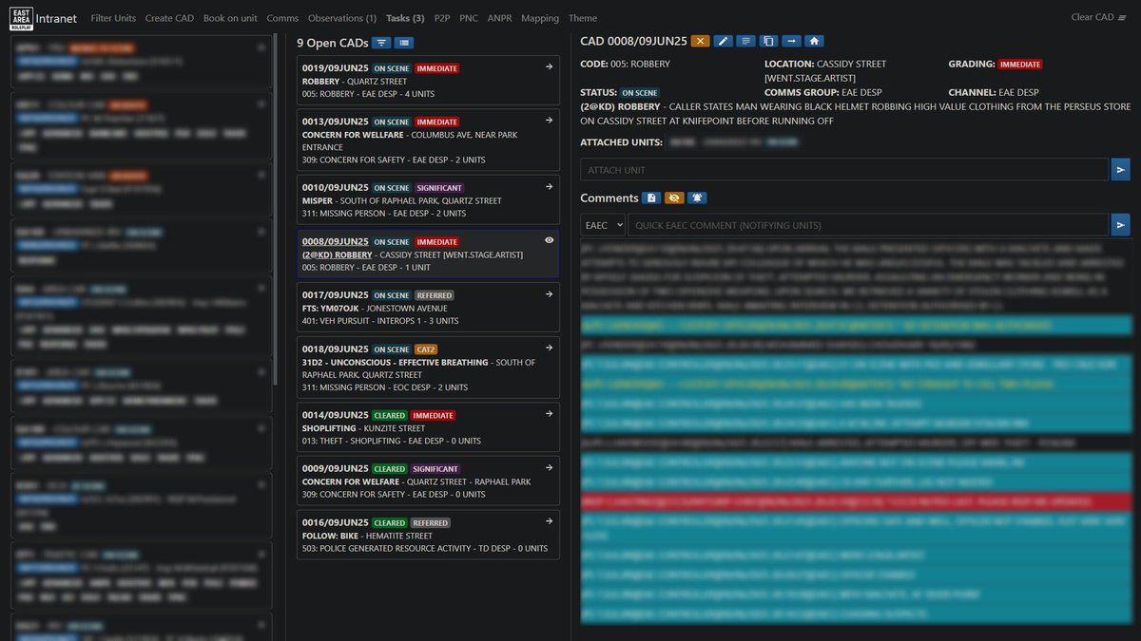Click the CAT2 badge on CAD 0018/09JUN25
This screenshot has width=1141, height=641.
(x=426, y=349)
